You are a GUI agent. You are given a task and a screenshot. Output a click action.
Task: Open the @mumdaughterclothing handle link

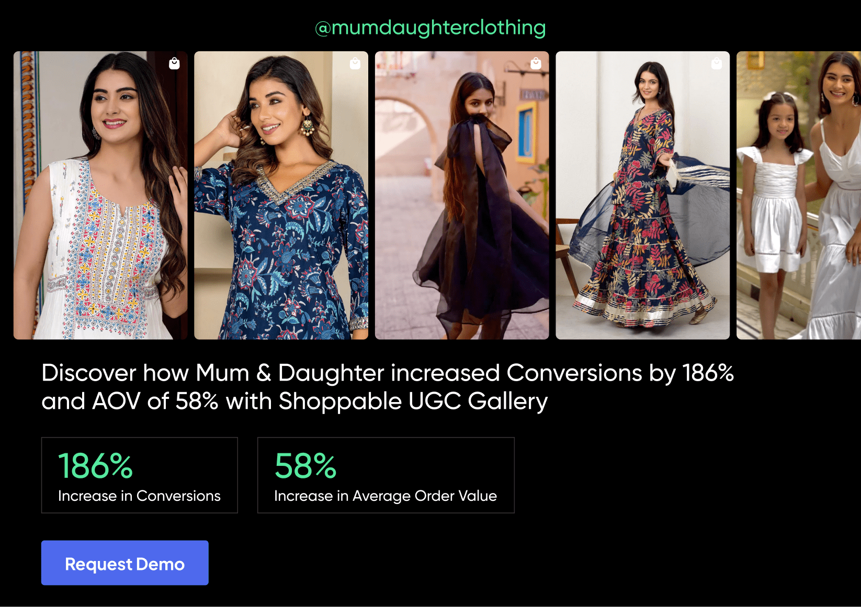point(430,28)
